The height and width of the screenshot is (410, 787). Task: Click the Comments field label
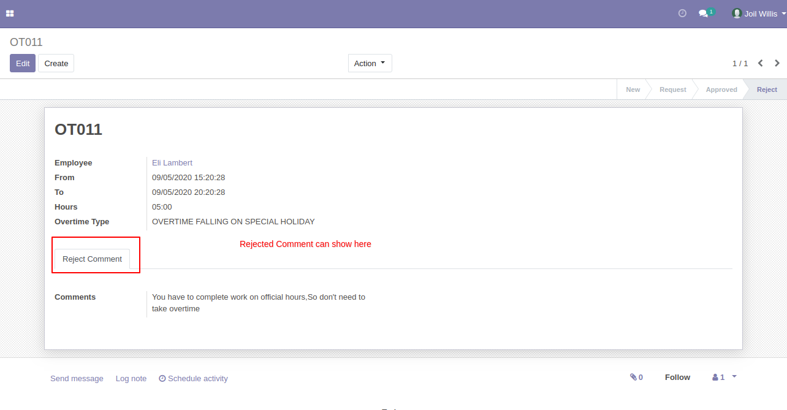click(x=75, y=297)
